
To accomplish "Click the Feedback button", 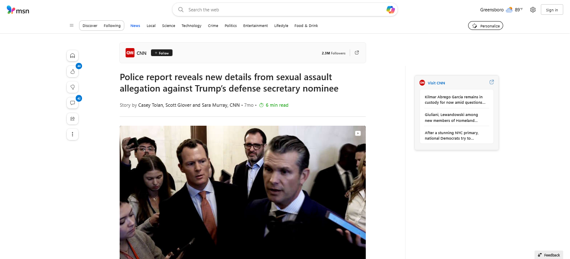I will pyautogui.click(x=549, y=255).
